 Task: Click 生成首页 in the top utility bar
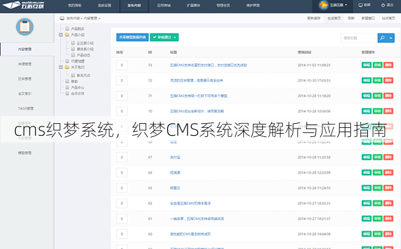pyautogui.click(x=334, y=18)
